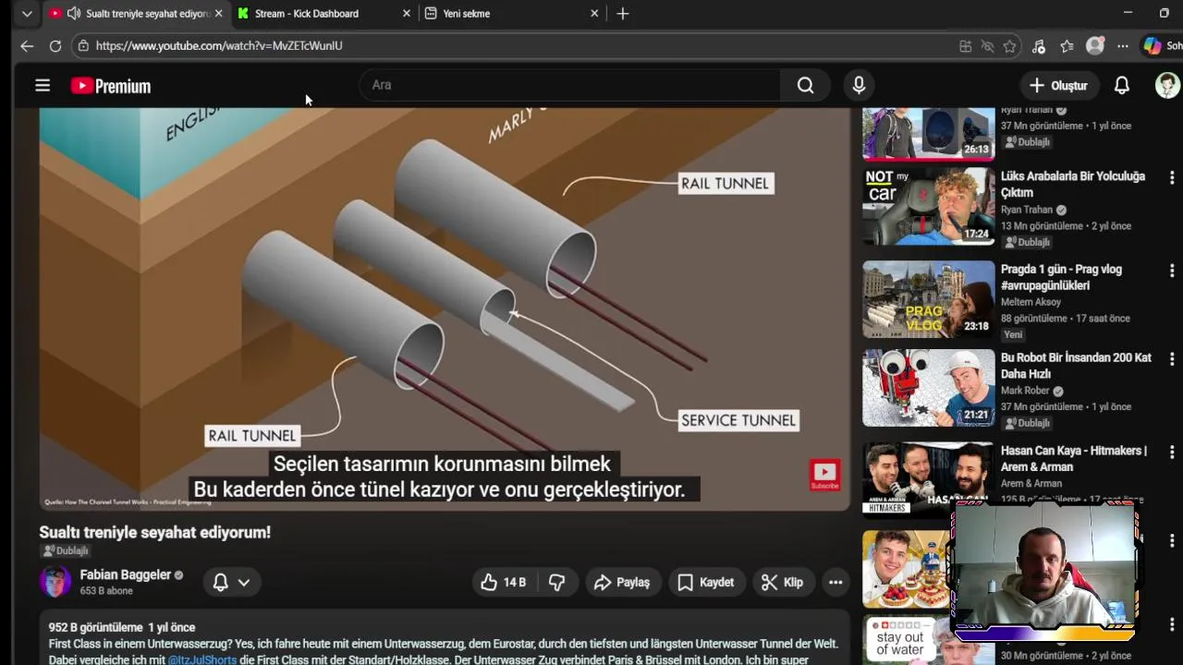The width and height of the screenshot is (1183, 665).
Task: Save video with the Kaydet button
Action: click(705, 582)
